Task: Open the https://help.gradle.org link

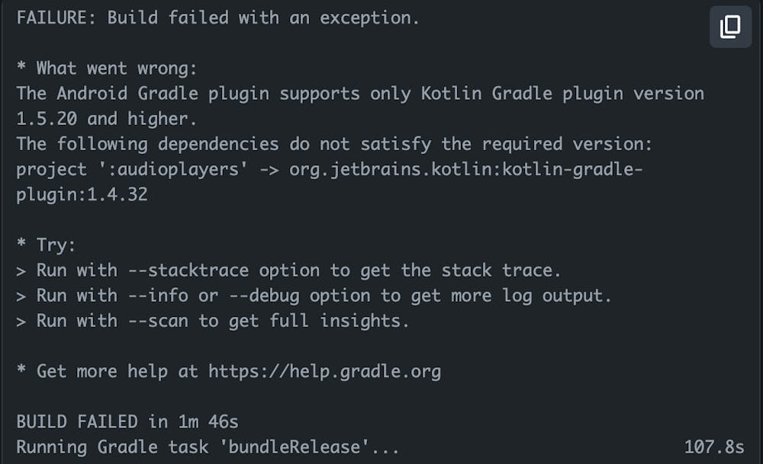Action: point(324,371)
